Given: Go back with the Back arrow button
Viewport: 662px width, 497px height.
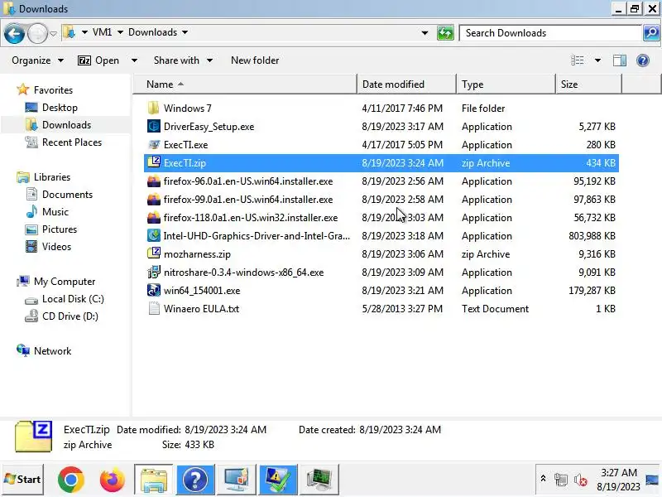Looking at the screenshot, I should point(14,33).
